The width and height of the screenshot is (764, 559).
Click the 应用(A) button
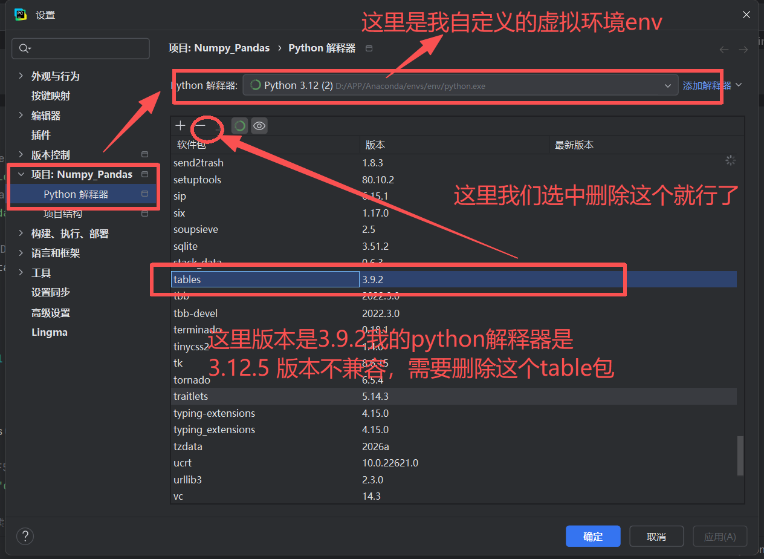[x=720, y=537]
